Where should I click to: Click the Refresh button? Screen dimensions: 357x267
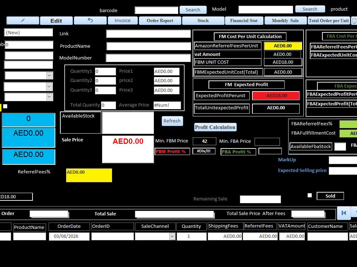click(x=172, y=121)
